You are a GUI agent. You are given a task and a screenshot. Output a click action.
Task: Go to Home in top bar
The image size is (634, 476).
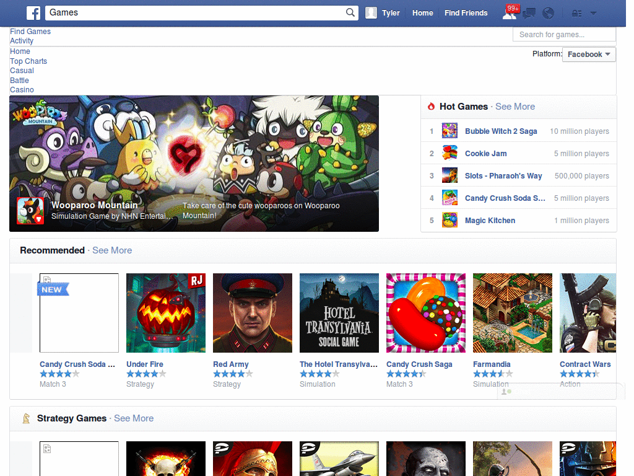(422, 13)
